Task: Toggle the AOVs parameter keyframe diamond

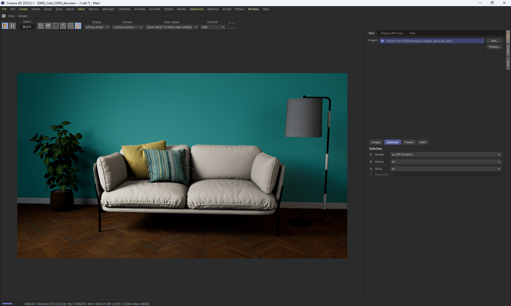Action: pos(371,169)
